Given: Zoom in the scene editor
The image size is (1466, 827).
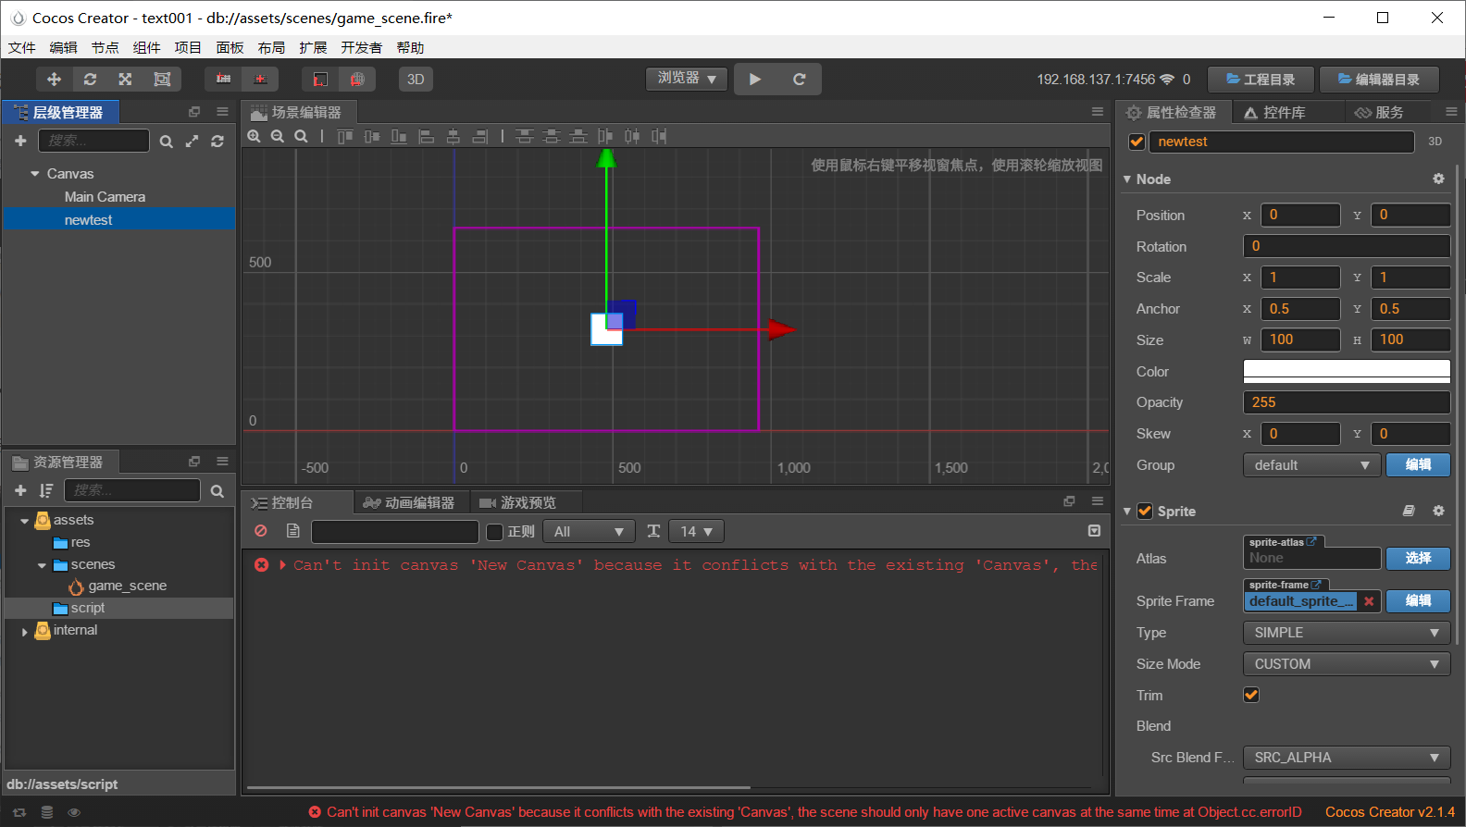Looking at the screenshot, I should pos(255,136).
